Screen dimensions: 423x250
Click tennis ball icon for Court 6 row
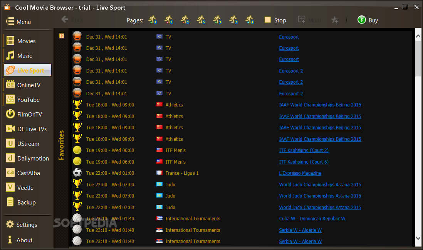tap(77, 161)
